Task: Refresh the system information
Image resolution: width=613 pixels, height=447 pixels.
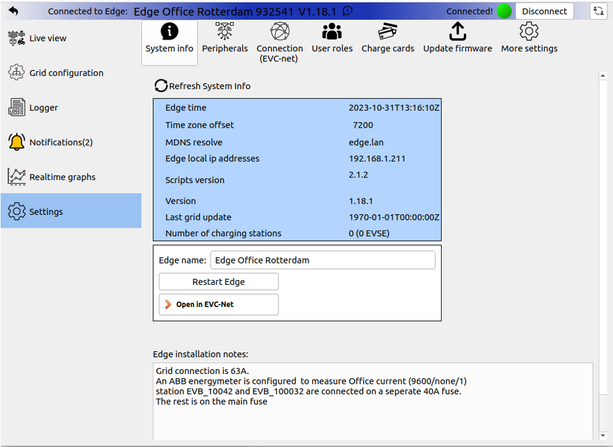Action: pyautogui.click(x=204, y=86)
